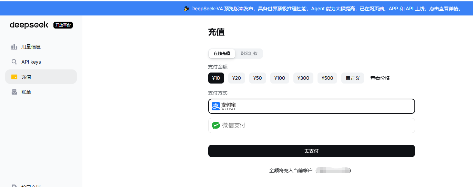Image resolution: width=473 pixels, height=187 pixels.
Task: Select the ¥20 payment amount
Action: click(236, 78)
